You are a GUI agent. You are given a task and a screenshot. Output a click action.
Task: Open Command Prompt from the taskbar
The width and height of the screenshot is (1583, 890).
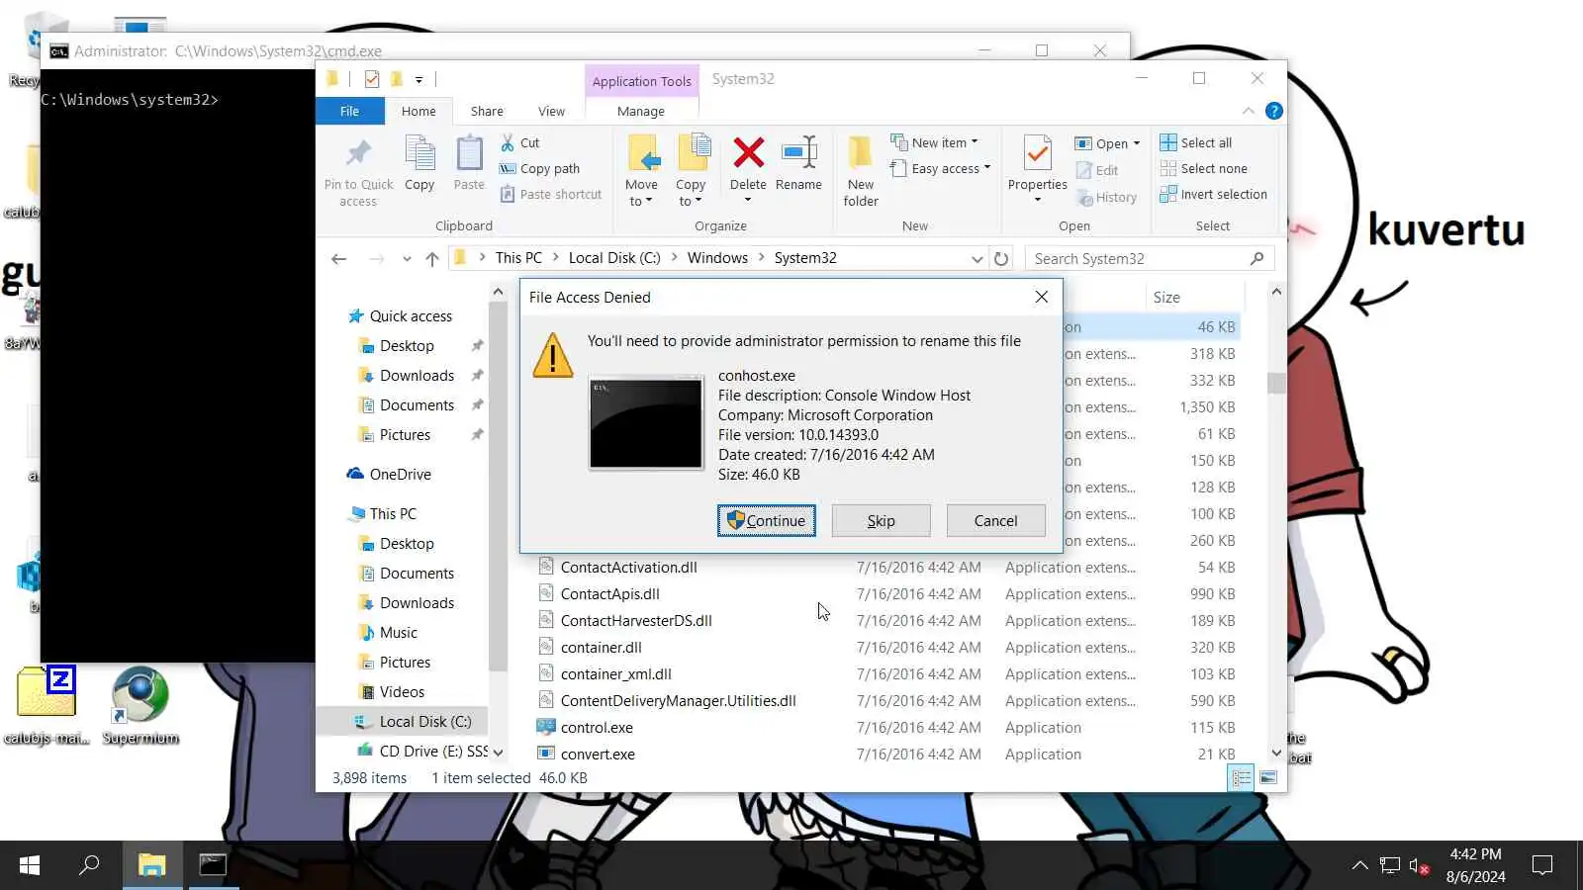click(x=213, y=865)
